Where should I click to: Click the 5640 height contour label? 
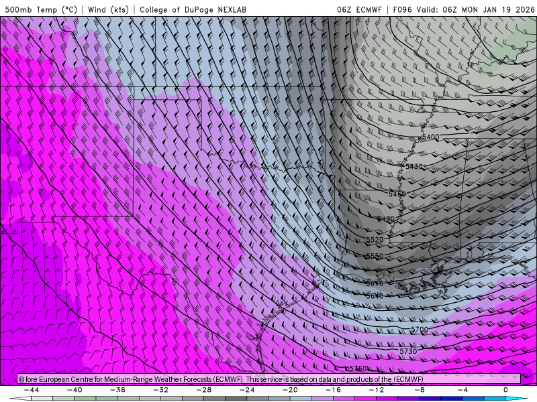(375, 296)
